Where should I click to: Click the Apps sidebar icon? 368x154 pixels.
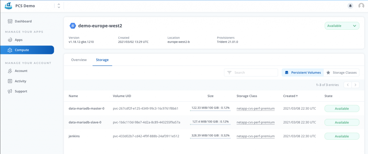coord(10,40)
